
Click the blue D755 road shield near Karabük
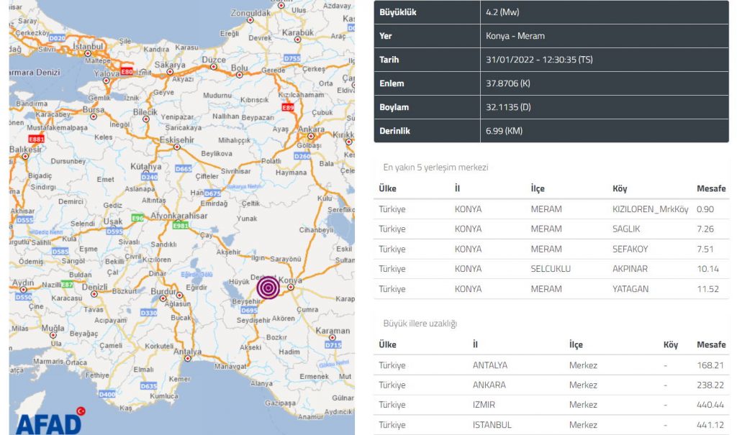click(291, 58)
